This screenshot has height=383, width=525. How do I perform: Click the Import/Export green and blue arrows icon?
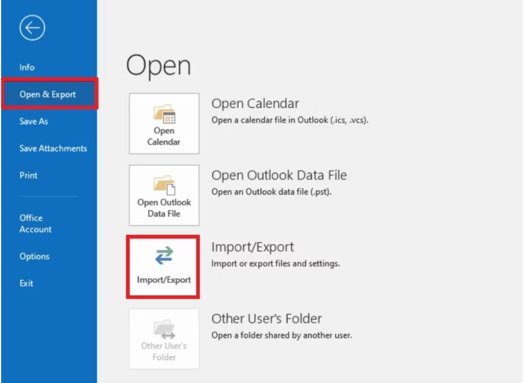[164, 256]
